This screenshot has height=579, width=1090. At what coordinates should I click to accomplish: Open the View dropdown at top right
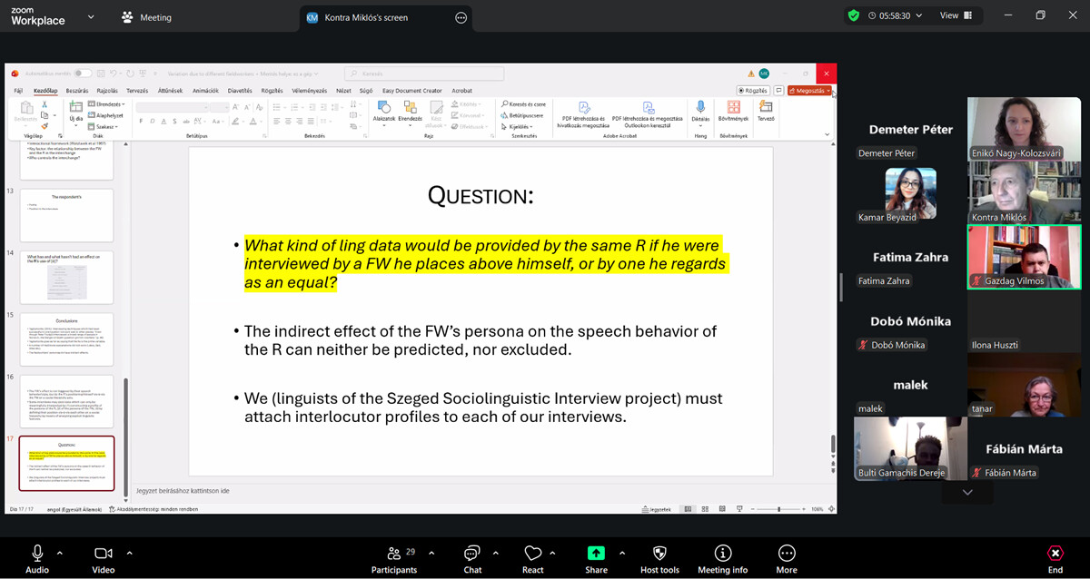click(955, 15)
